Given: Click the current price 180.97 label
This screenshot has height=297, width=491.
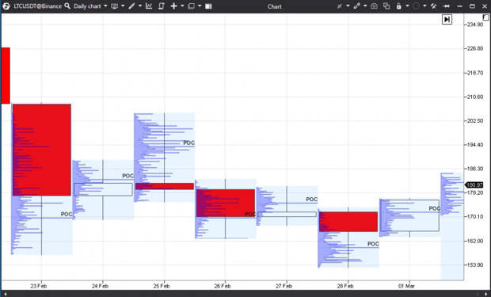Looking at the screenshot, I should click(474, 185).
